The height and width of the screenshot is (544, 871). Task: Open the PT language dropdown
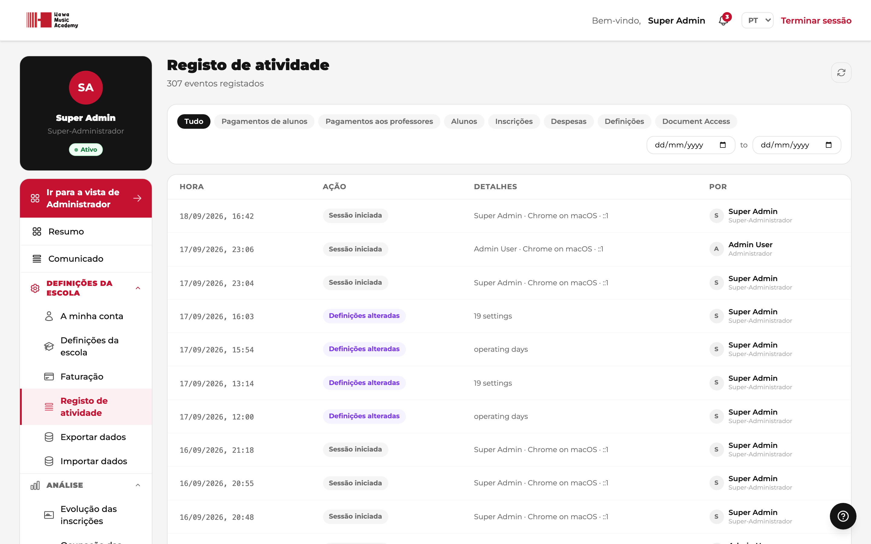(757, 20)
